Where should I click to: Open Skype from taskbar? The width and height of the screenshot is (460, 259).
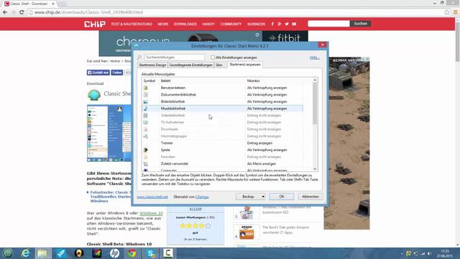tap(151, 253)
